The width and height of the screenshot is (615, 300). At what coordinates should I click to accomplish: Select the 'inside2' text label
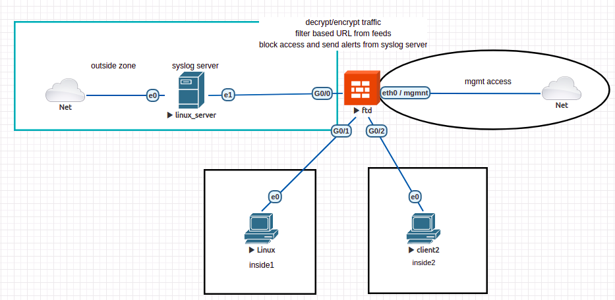tap(424, 262)
